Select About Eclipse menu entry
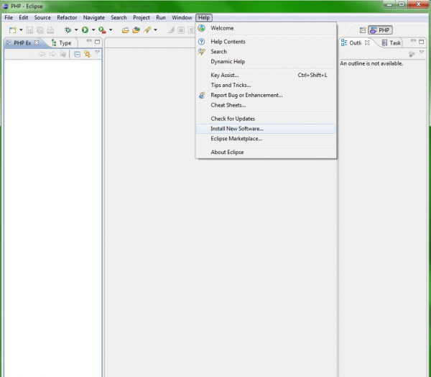 point(266,152)
